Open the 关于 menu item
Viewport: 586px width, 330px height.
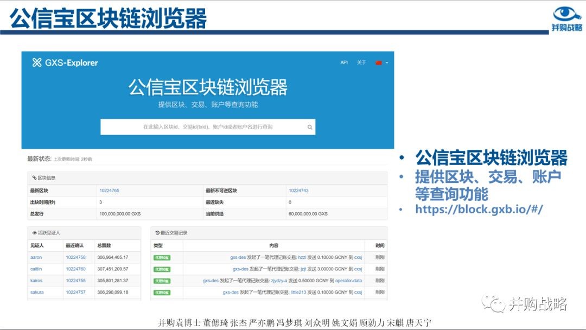pyautogui.click(x=361, y=62)
